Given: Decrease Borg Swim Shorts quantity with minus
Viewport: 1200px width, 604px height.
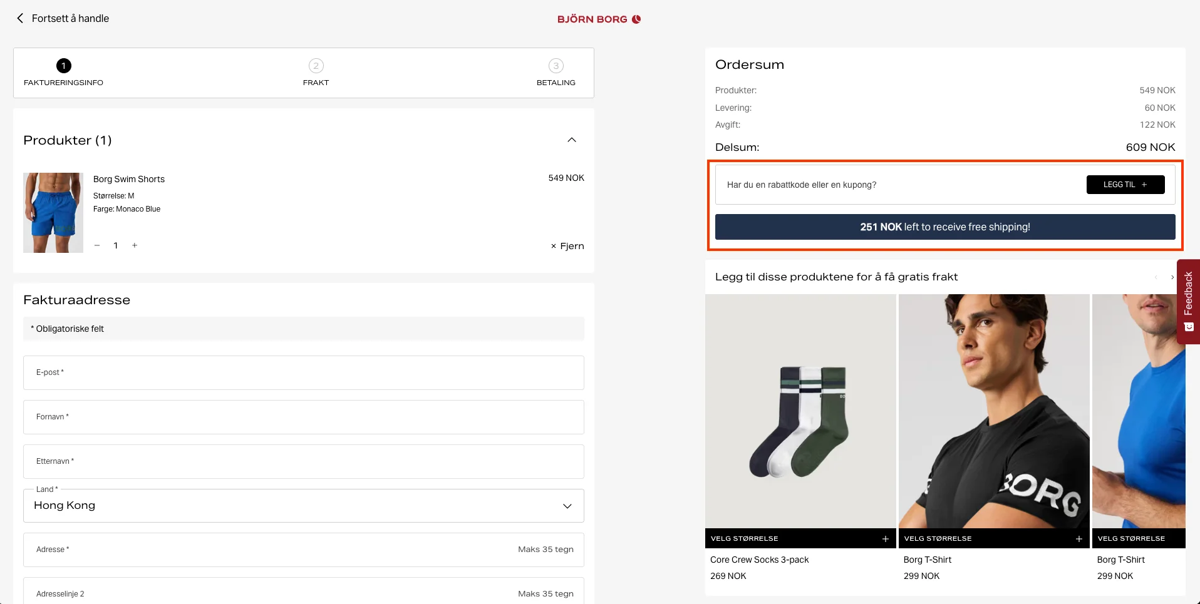Looking at the screenshot, I should [x=97, y=245].
